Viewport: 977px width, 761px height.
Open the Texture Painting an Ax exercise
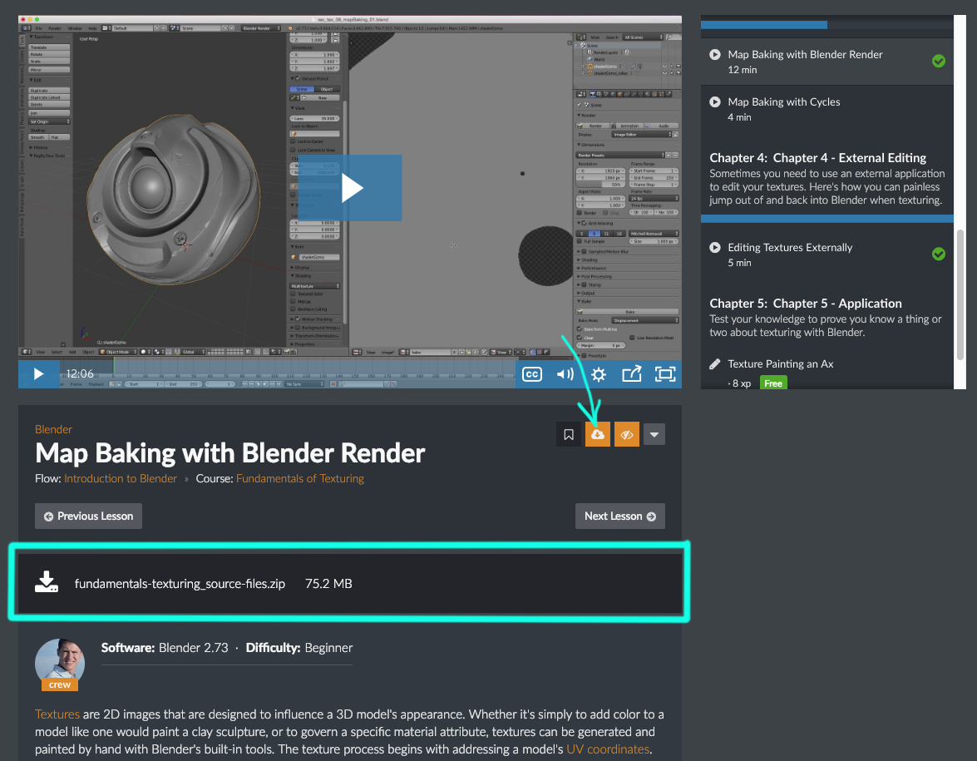(x=780, y=364)
